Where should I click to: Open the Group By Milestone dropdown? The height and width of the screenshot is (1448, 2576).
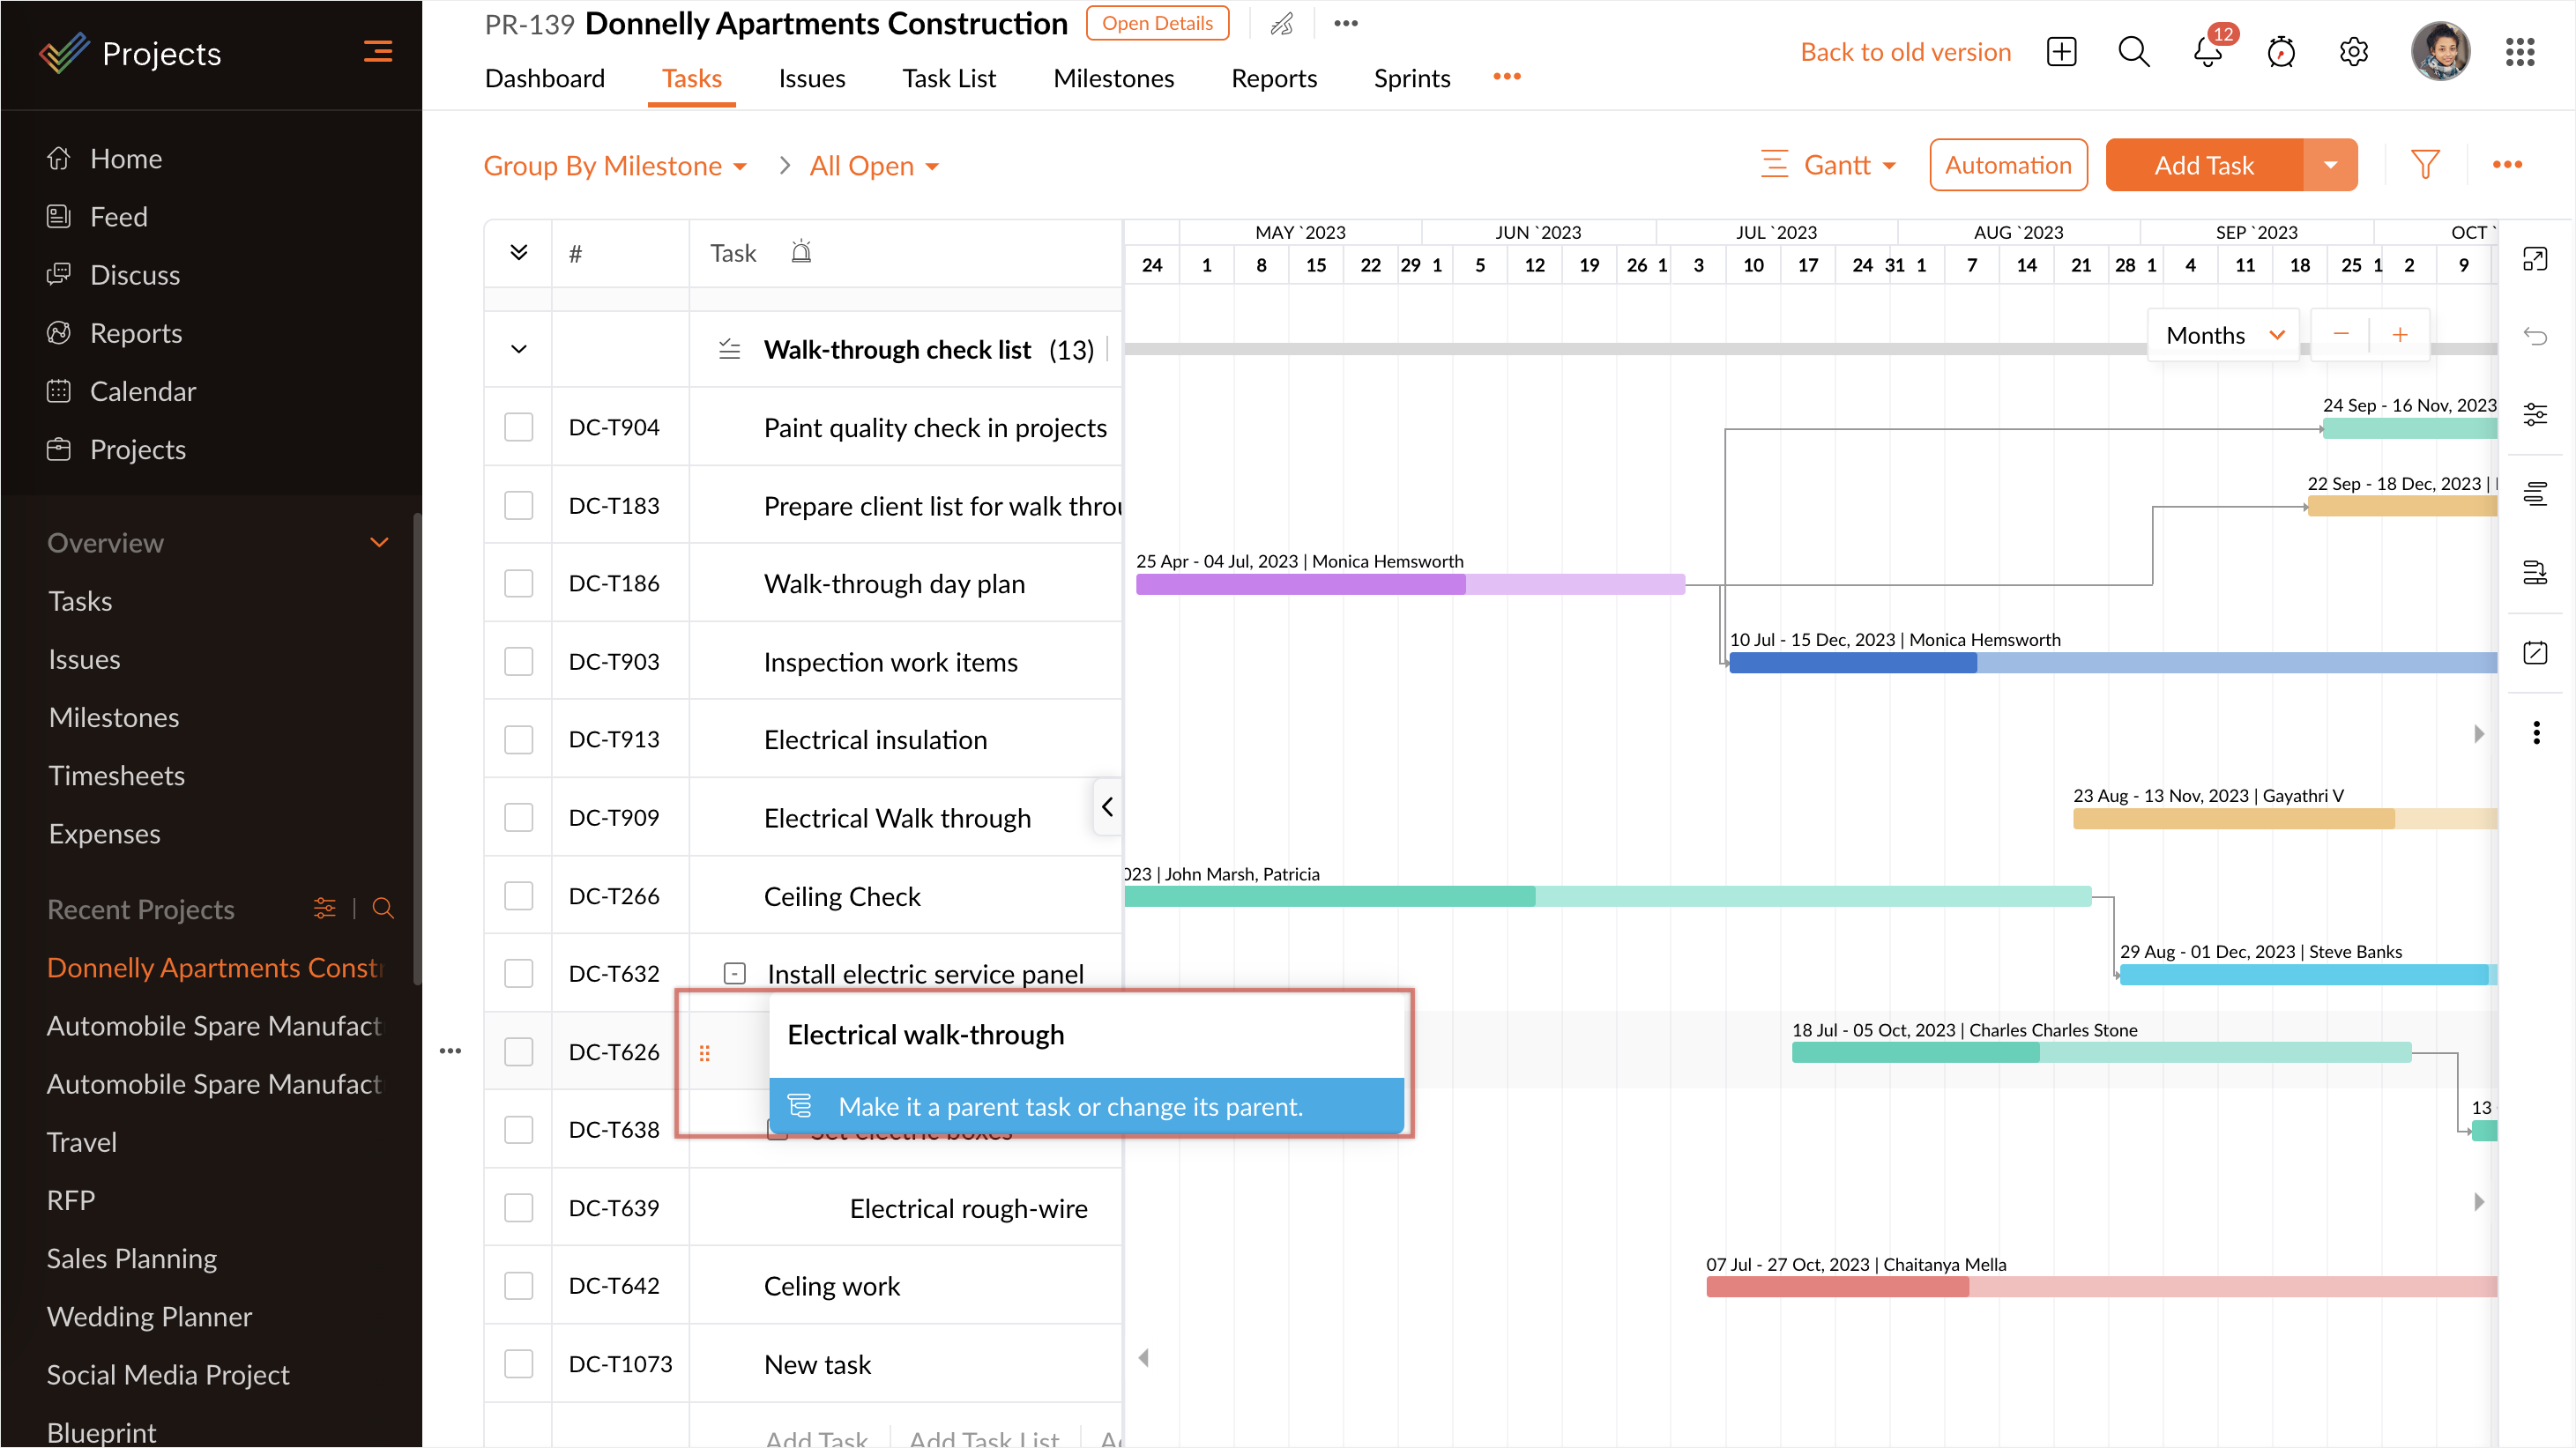click(x=614, y=166)
